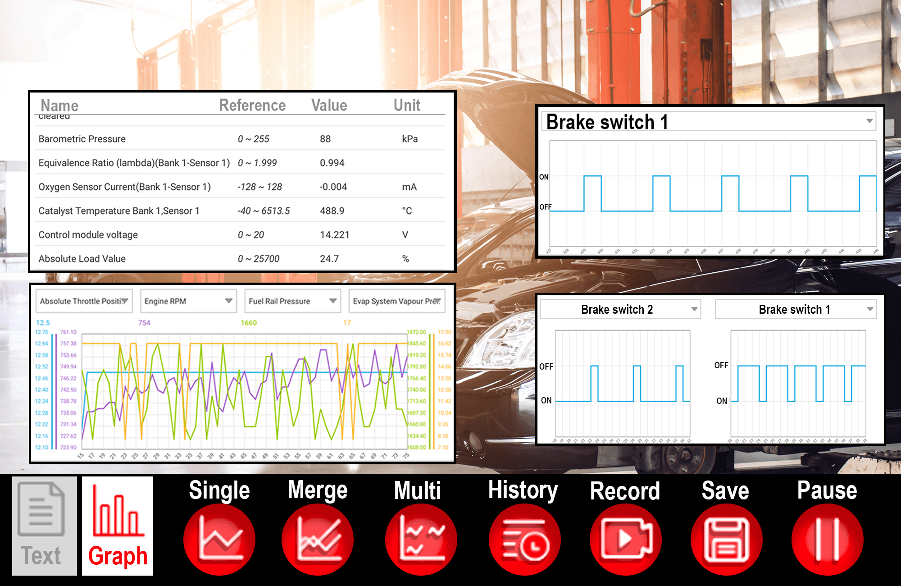901x586 pixels.
Task: Click the Brake switch 2 waveform graph
Action: tap(623, 383)
